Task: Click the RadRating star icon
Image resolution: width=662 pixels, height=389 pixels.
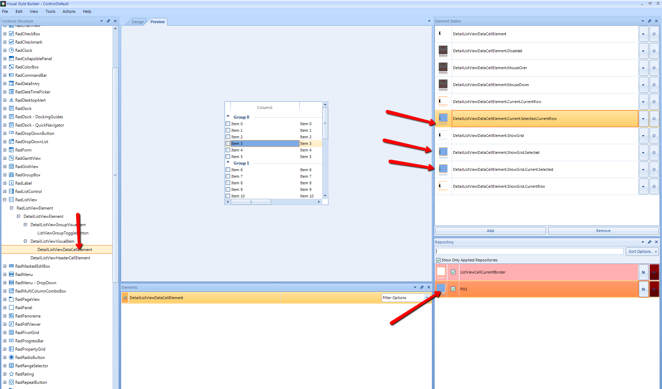Action: pyautogui.click(x=11, y=374)
